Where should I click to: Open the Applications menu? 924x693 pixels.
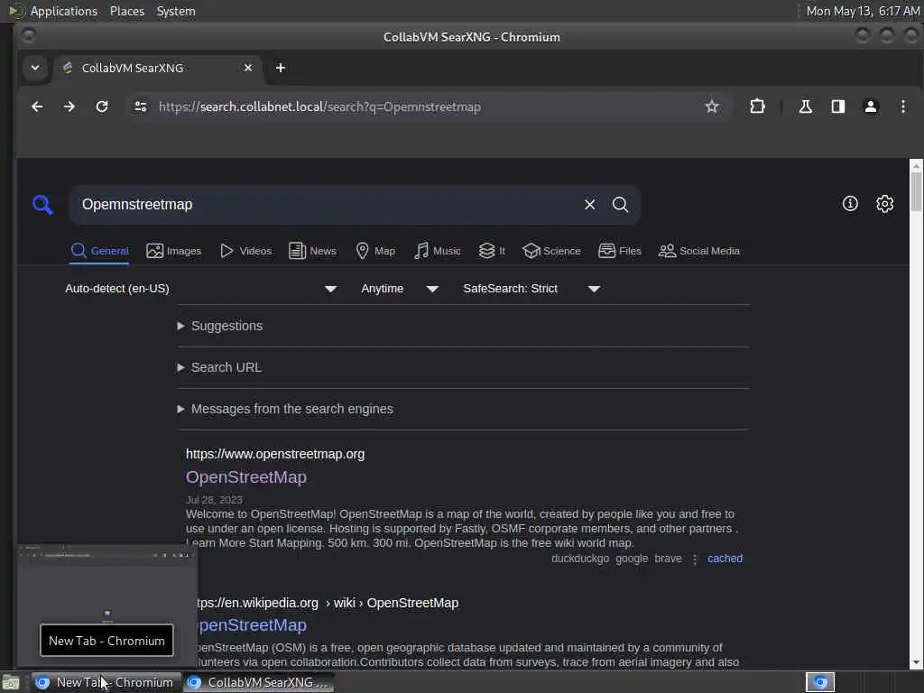tap(64, 11)
